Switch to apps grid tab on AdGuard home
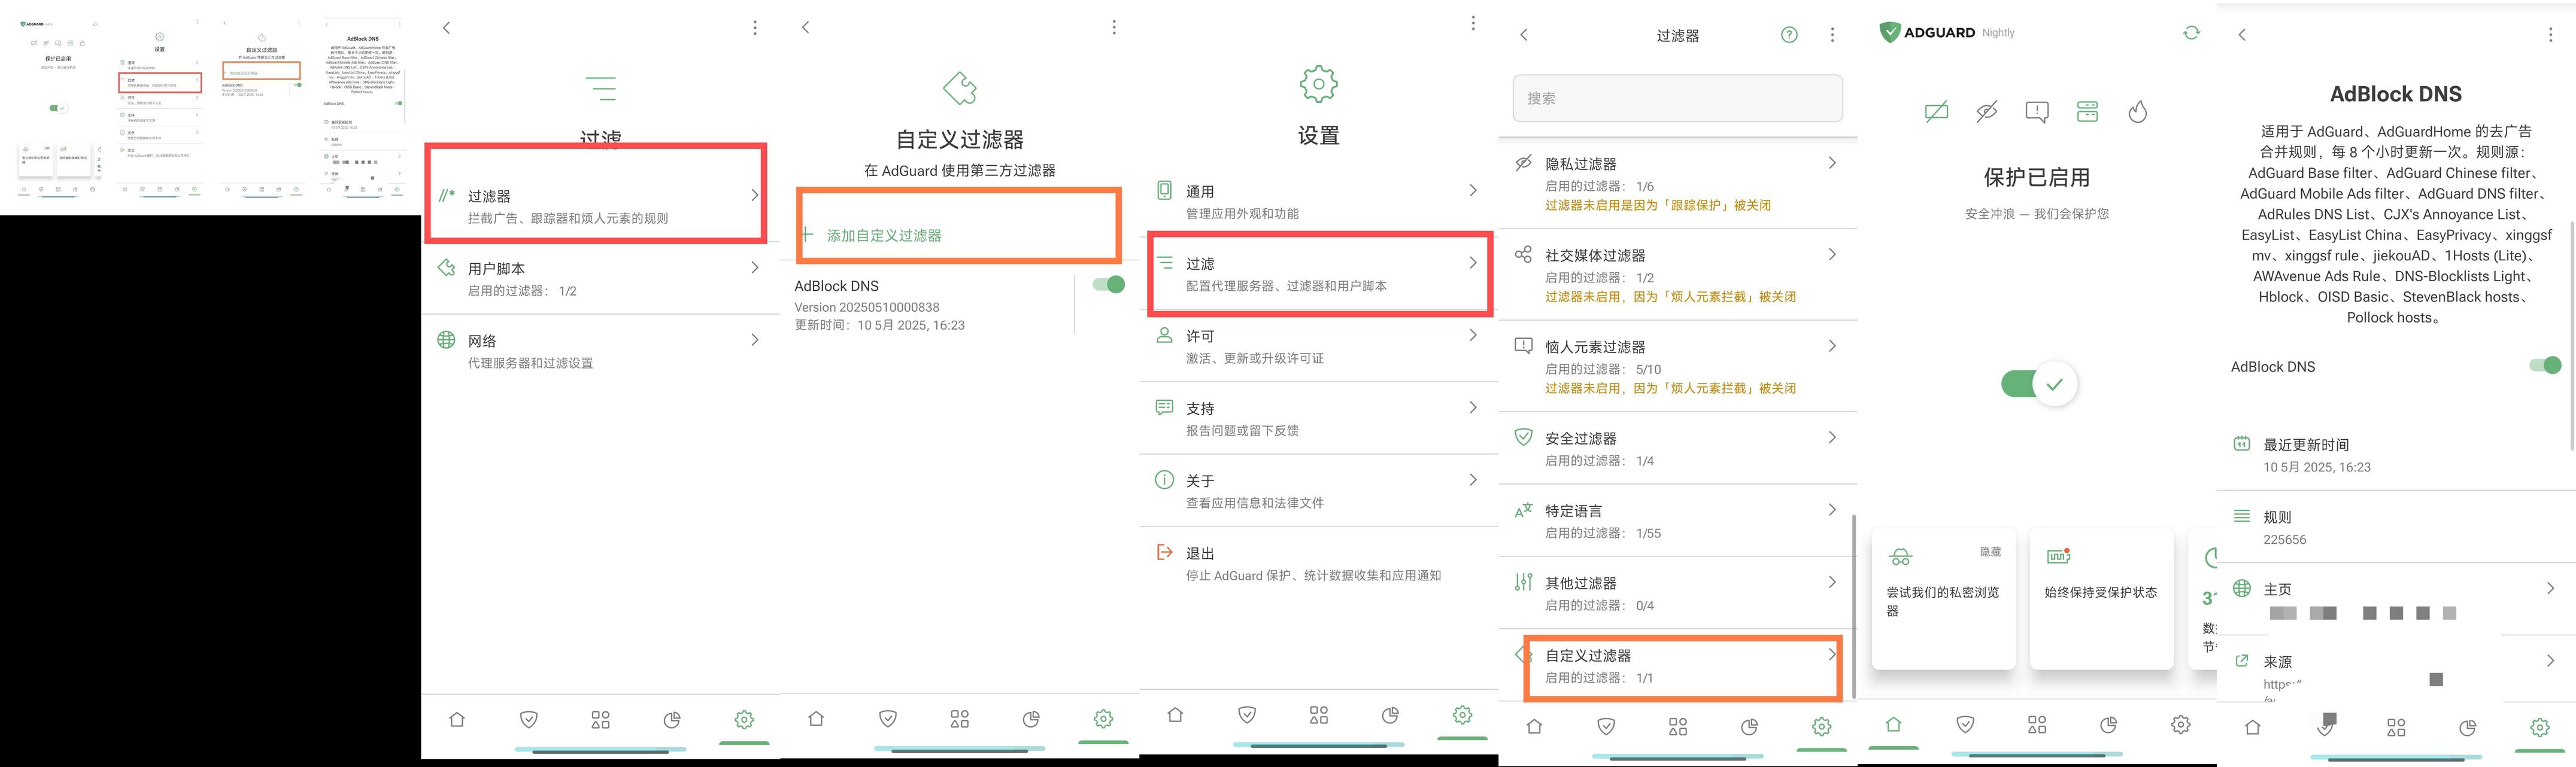The image size is (2576, 767). pos(2037,724)
